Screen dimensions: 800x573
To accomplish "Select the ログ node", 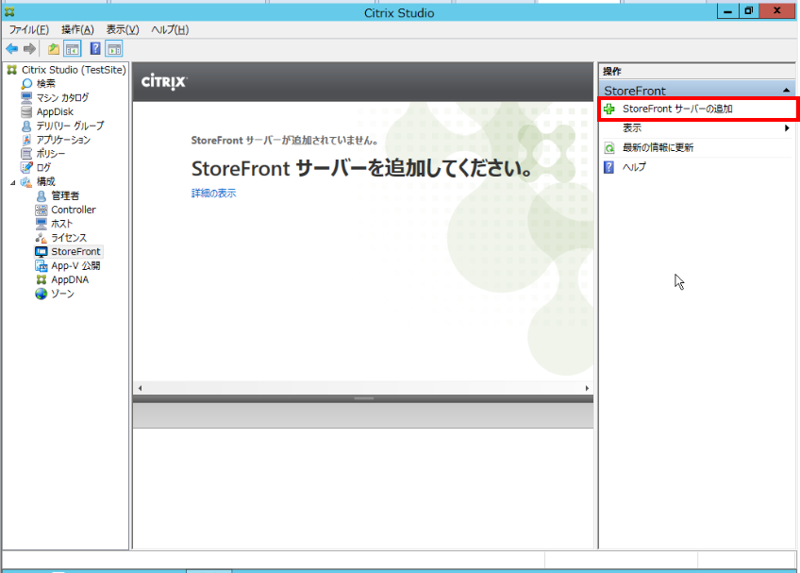I will pyautogui.click(x=43, y=167).
